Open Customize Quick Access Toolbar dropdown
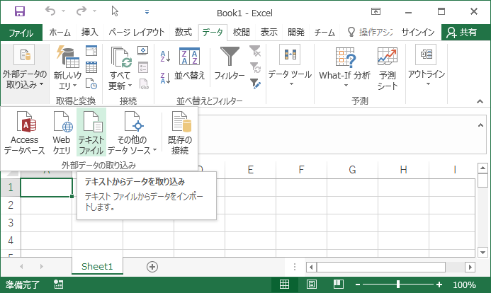 pyautogui.click(x=147, y=12)
